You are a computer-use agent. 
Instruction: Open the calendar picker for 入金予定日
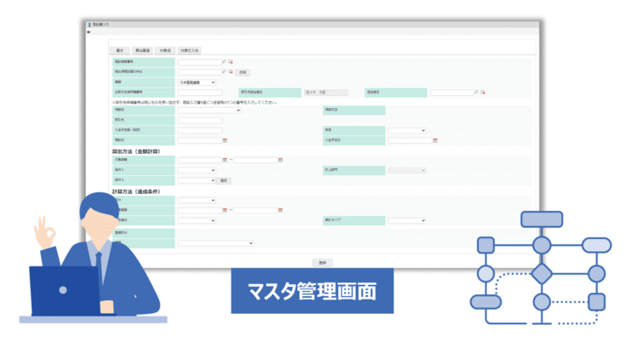pyautogui.click(x=435, y=140)
